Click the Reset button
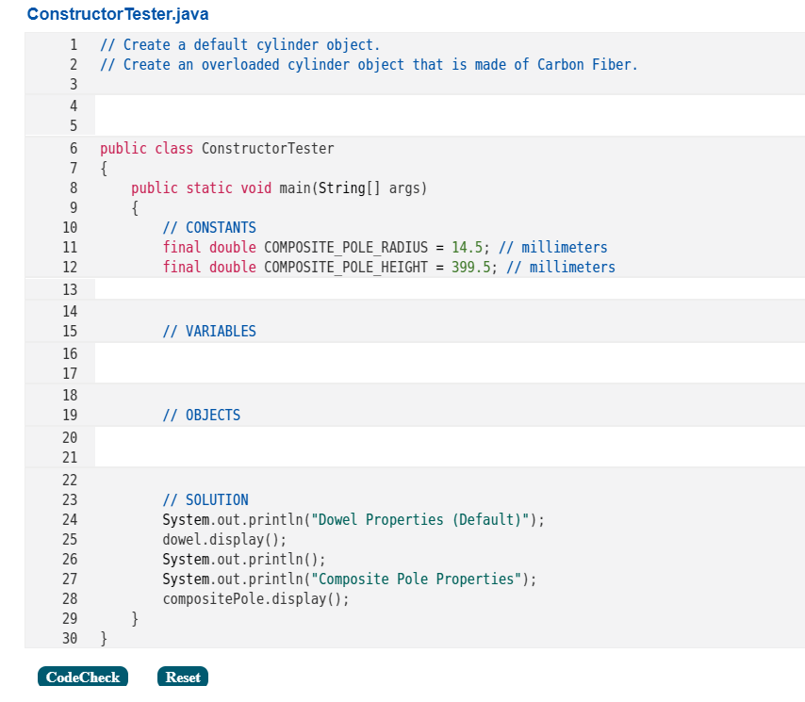The image size is (805, 702). (x=182, y=676)
